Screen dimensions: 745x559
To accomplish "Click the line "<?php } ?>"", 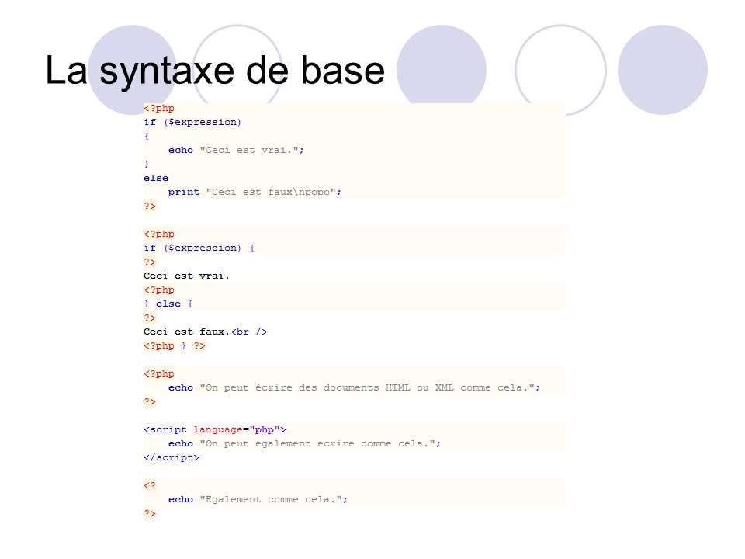I will click(x=175, y=346).
